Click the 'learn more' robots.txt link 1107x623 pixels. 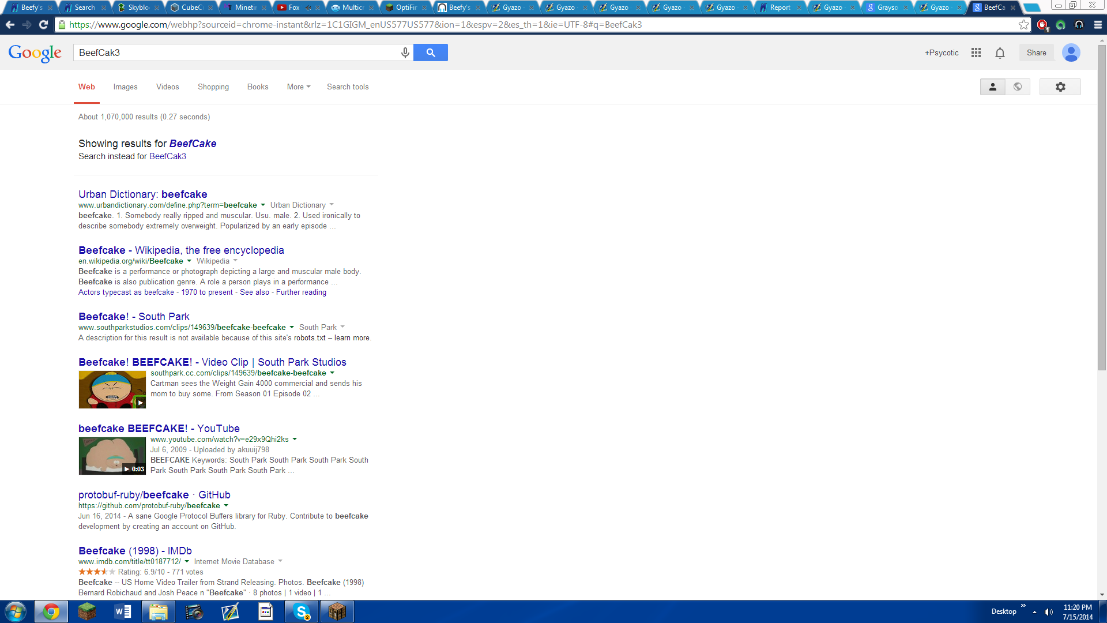[x=352, y=338]
